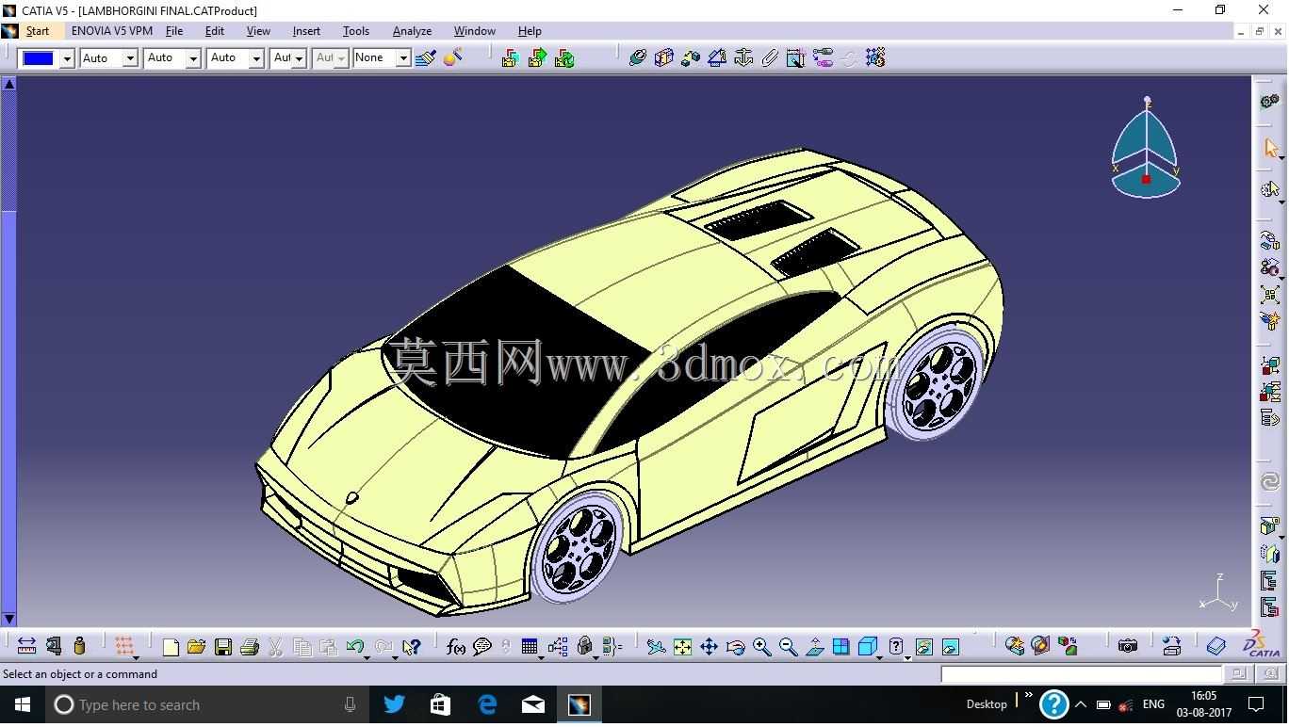The image size is (1289, 727).
Task: Open the Insert menu
Action: point(306,31)
